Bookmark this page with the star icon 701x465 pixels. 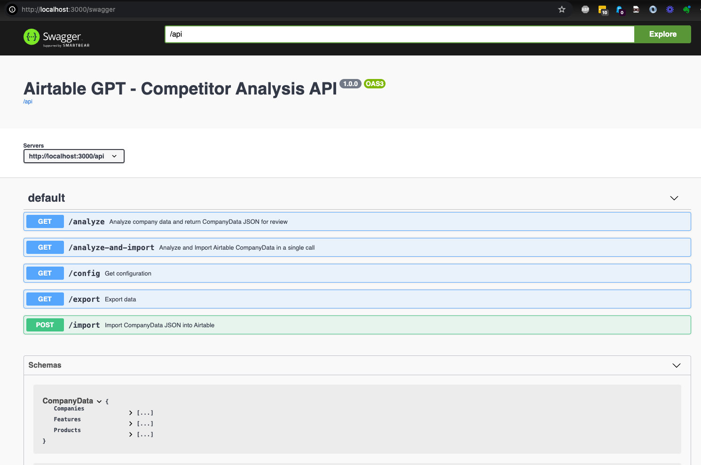click(561, 9)
